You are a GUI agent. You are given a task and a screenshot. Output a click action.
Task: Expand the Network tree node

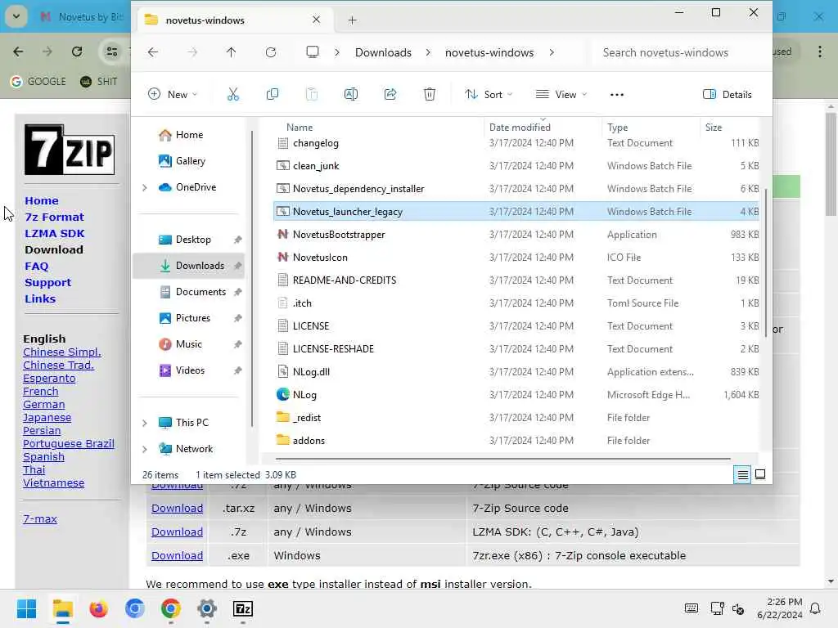point(144,449)
